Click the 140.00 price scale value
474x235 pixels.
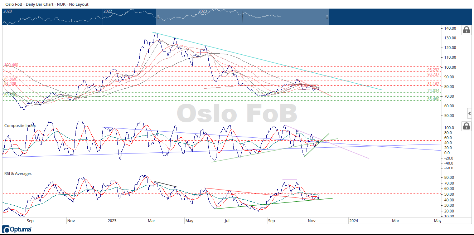click(450, 28)
